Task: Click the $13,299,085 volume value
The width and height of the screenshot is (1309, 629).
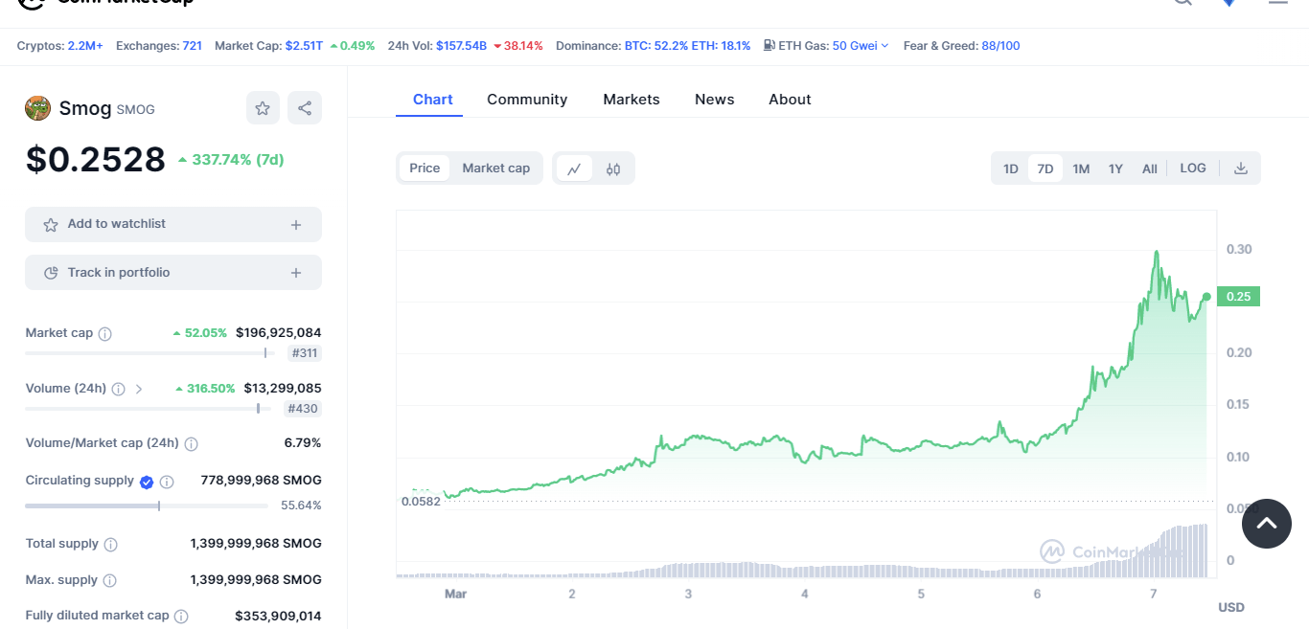Action: pyautogui.click(x=283, y=389)
